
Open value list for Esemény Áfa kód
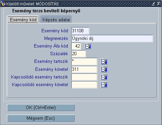point(88,46)
